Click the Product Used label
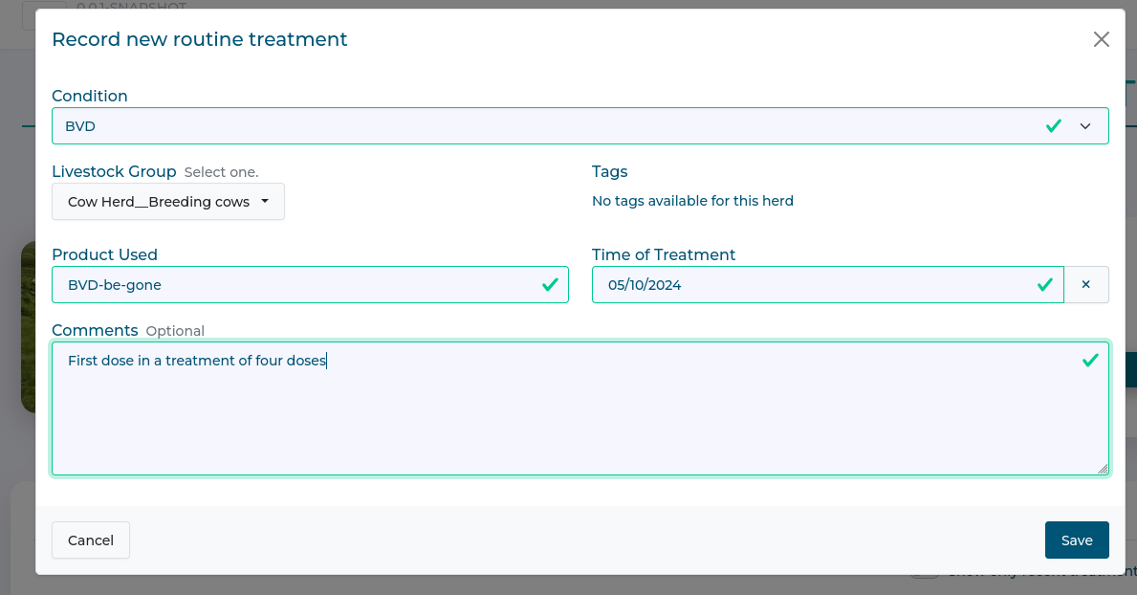1137x595 pixels. click(x=104, y=254)
